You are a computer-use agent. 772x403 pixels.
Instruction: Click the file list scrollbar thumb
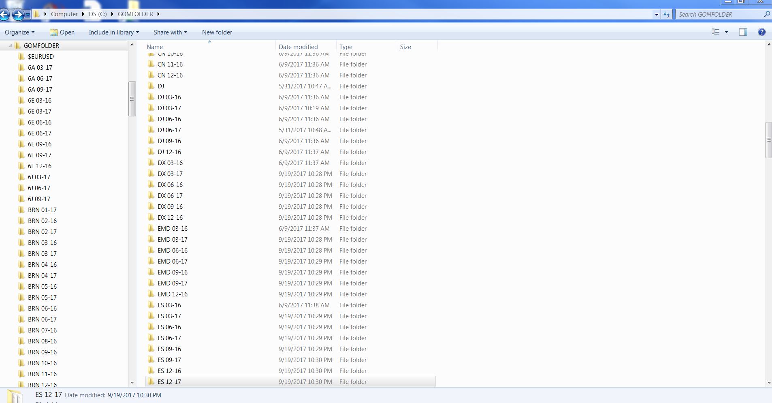[768, 140]
